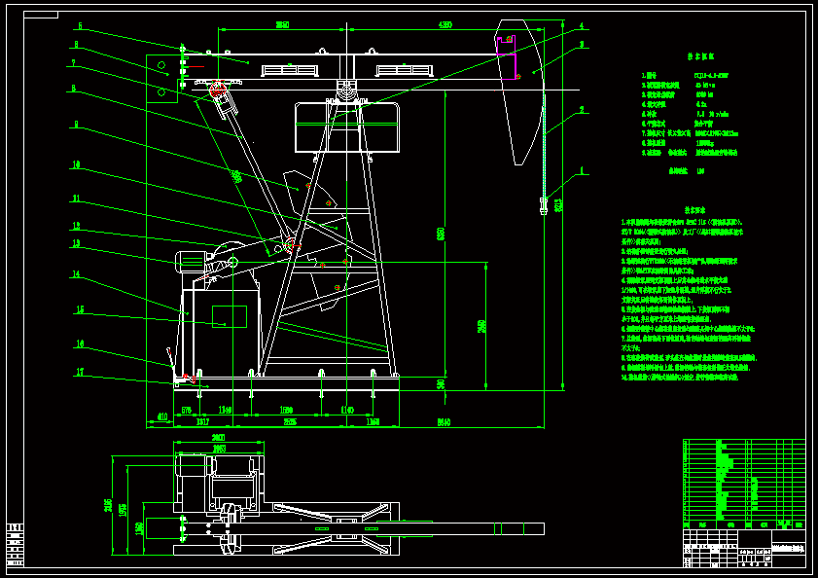The height and width of the screenshot is (578, 818).
Task: Select the 1975 dimension in plan view
Action: [x=124, y=511]
